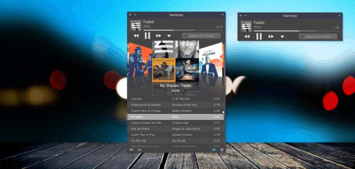Open the title bar dropdown of large window

coord(135,15)
